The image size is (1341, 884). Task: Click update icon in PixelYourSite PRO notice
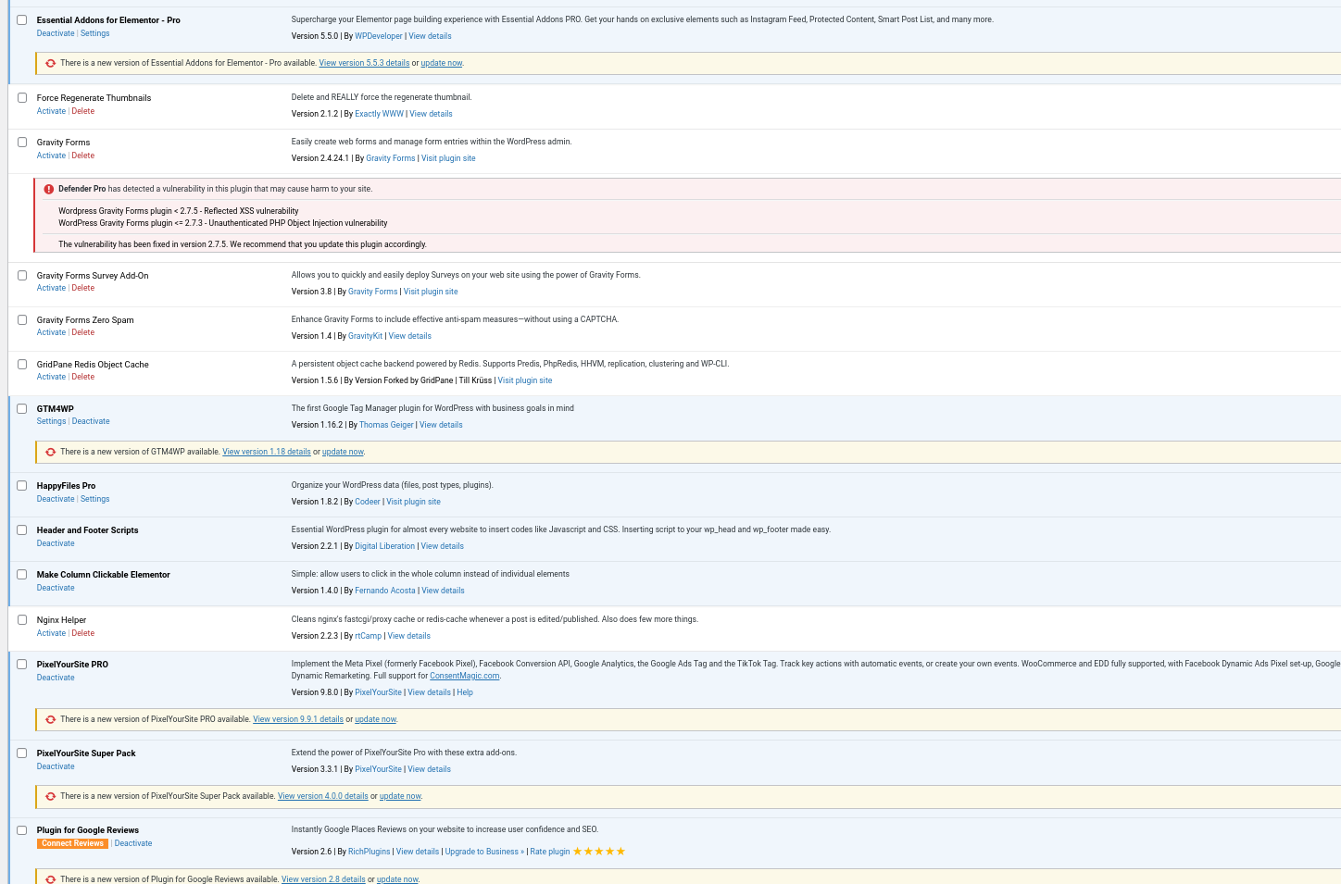[x=50, y=719]
